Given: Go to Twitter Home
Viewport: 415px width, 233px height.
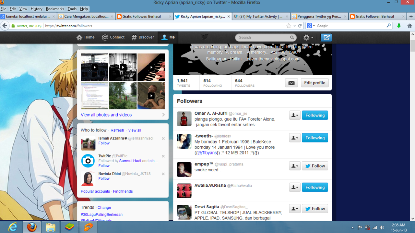Looking at the screenshot, I should [x=86, y=37].
